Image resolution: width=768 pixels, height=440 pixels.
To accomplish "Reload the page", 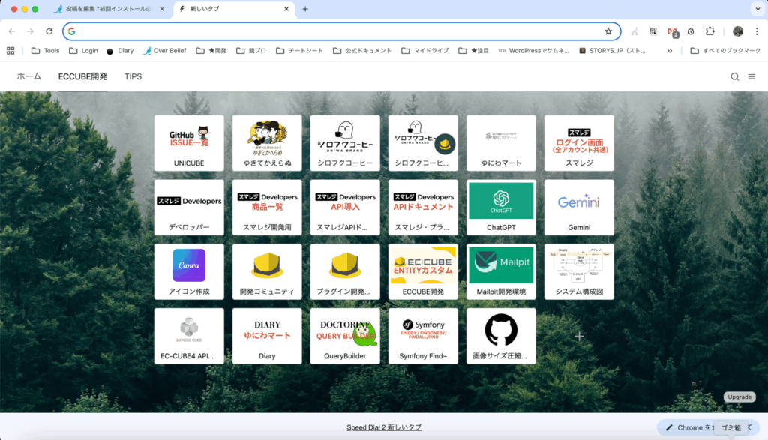I will (49, 31).
